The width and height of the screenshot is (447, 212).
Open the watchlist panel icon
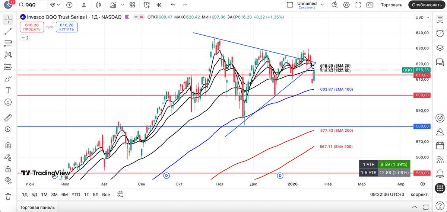click(x=440, y=20)
